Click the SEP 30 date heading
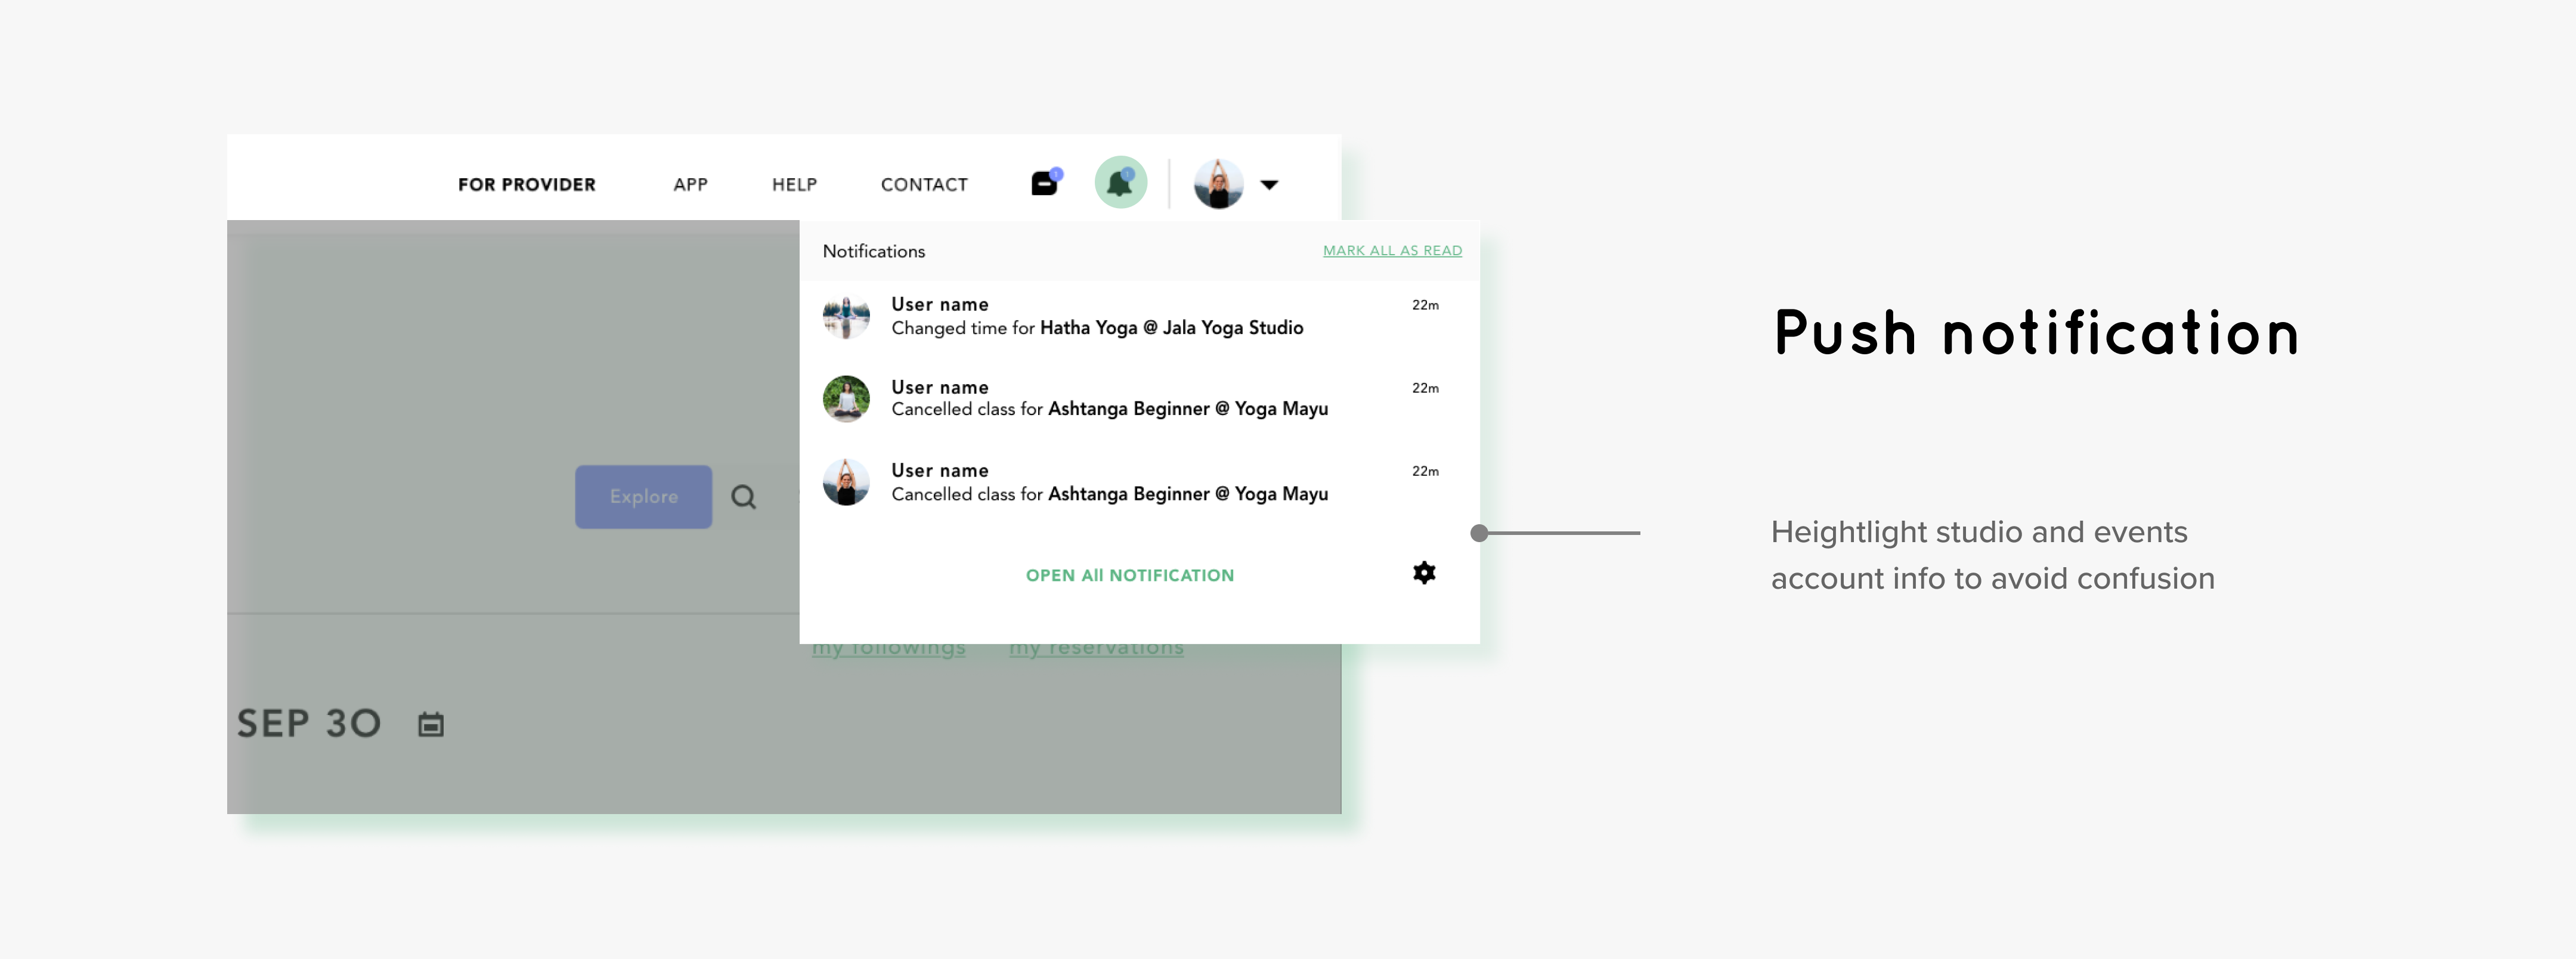Image resolution: width=2576 pixels, height=959 pixels. click(309, 724)
